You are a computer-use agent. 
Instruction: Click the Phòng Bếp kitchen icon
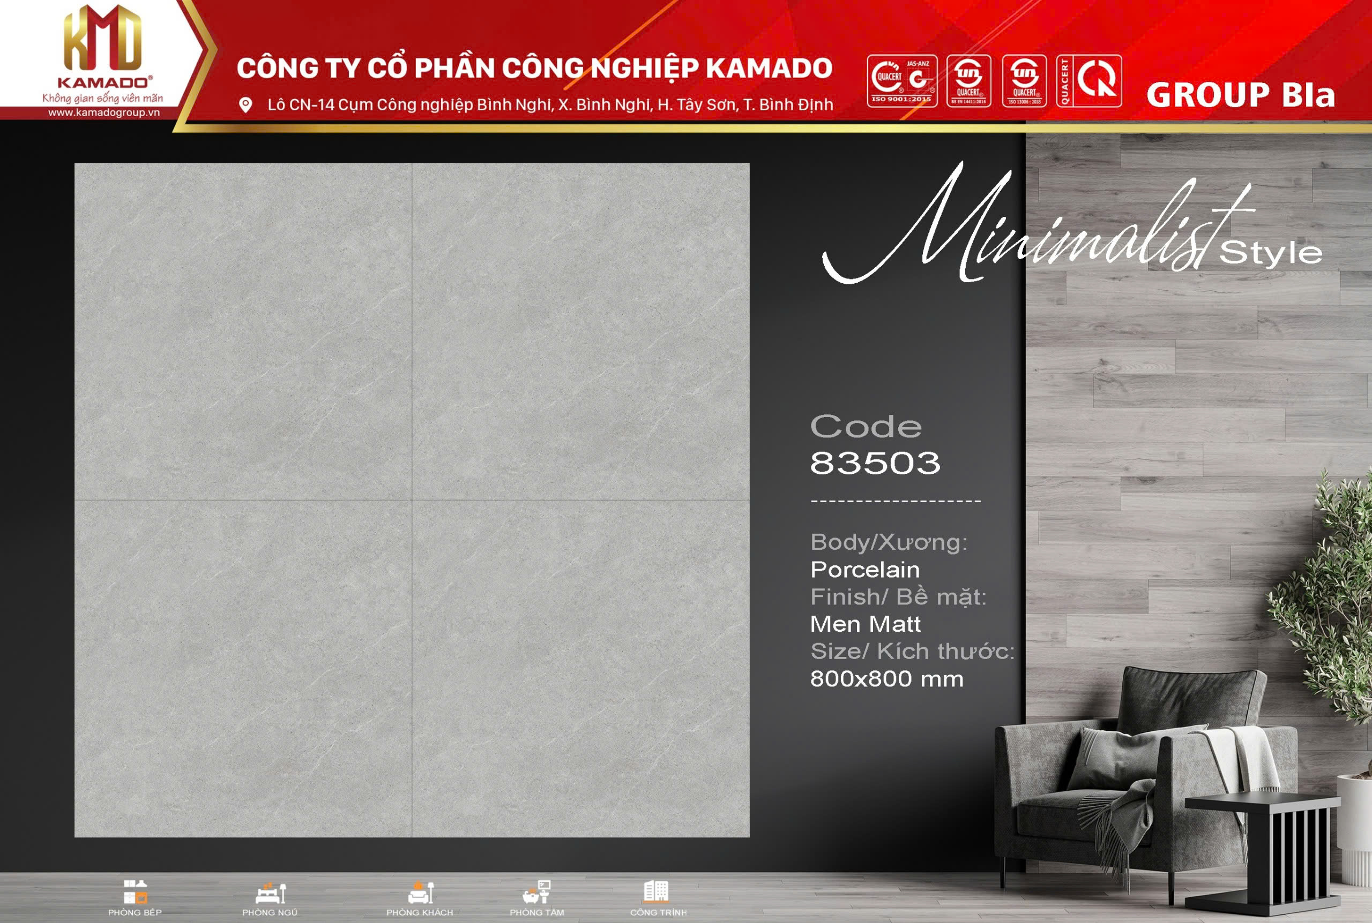click(x=135, y=892)
